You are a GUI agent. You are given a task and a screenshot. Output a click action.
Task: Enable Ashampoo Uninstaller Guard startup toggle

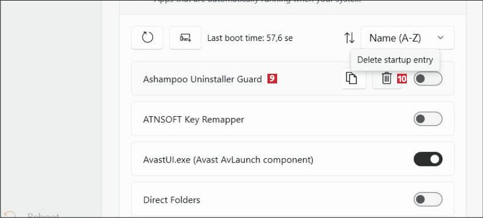428,79
